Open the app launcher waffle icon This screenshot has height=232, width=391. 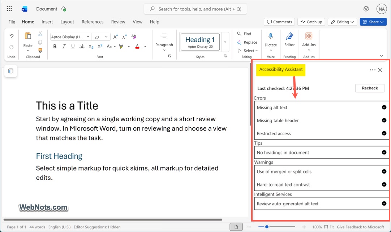[9, 9]
